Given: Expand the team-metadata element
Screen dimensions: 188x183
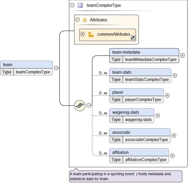Looking at the screenshot, I should (182, 55).
